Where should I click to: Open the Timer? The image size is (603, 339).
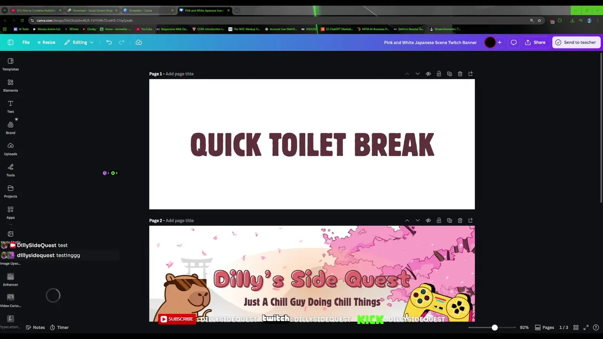click(59, 327)
